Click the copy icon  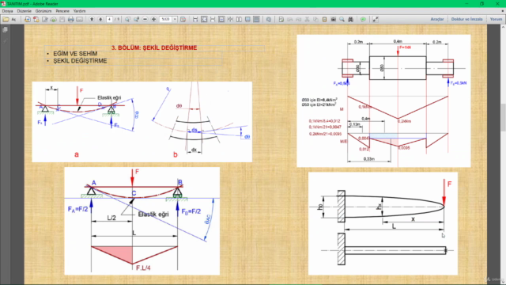[315, 19]
